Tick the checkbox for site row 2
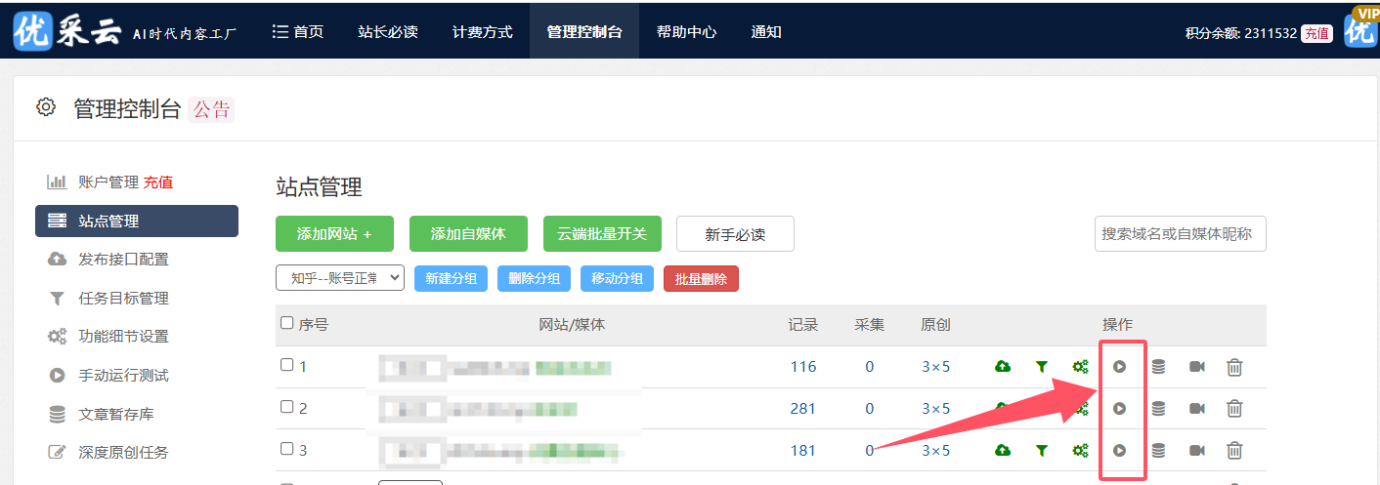This screenshot has height=485, width=1380. tap(286, 407)
